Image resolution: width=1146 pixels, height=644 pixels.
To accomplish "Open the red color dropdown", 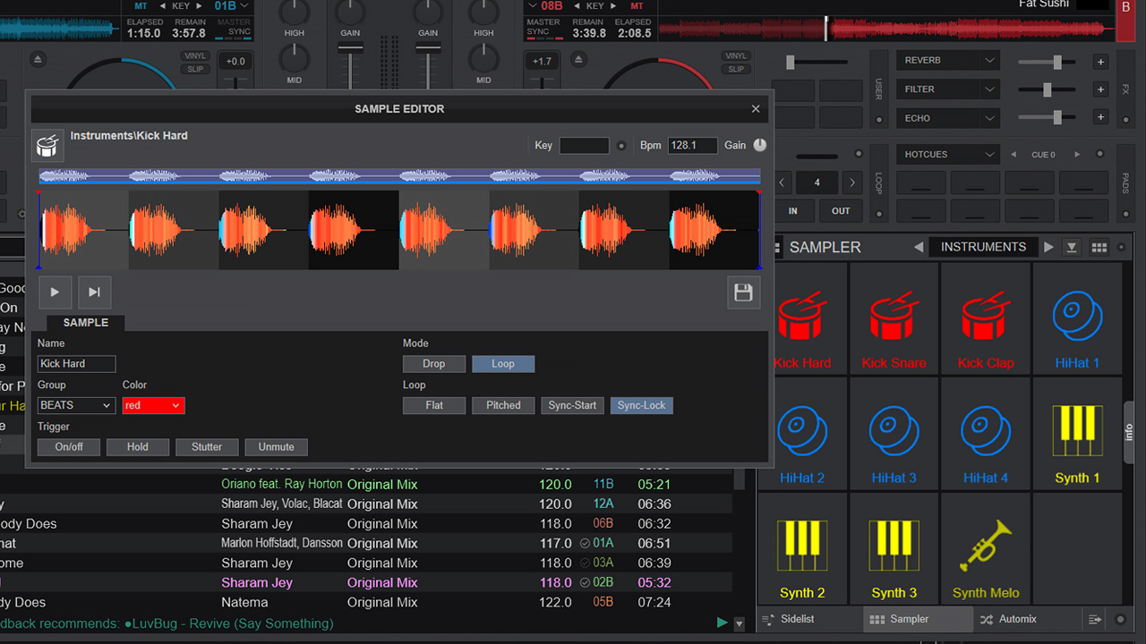I will tap(153, 405).
